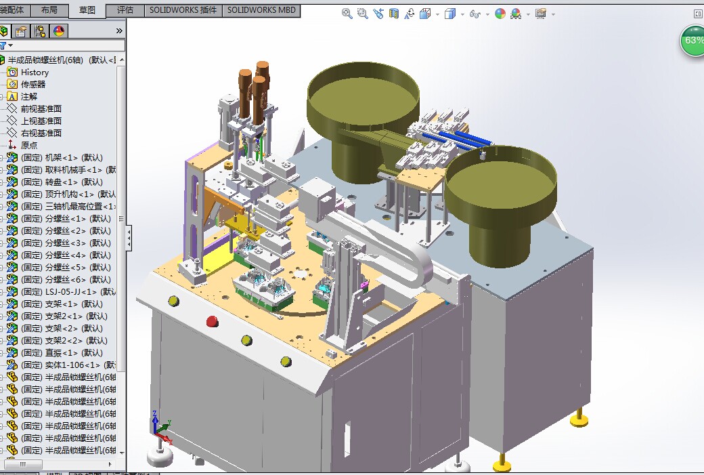Image resolution: width=704 pixels, height=475 pixels.
Task: Click the >> button to show more panels
Action: [x=119, y=30]
